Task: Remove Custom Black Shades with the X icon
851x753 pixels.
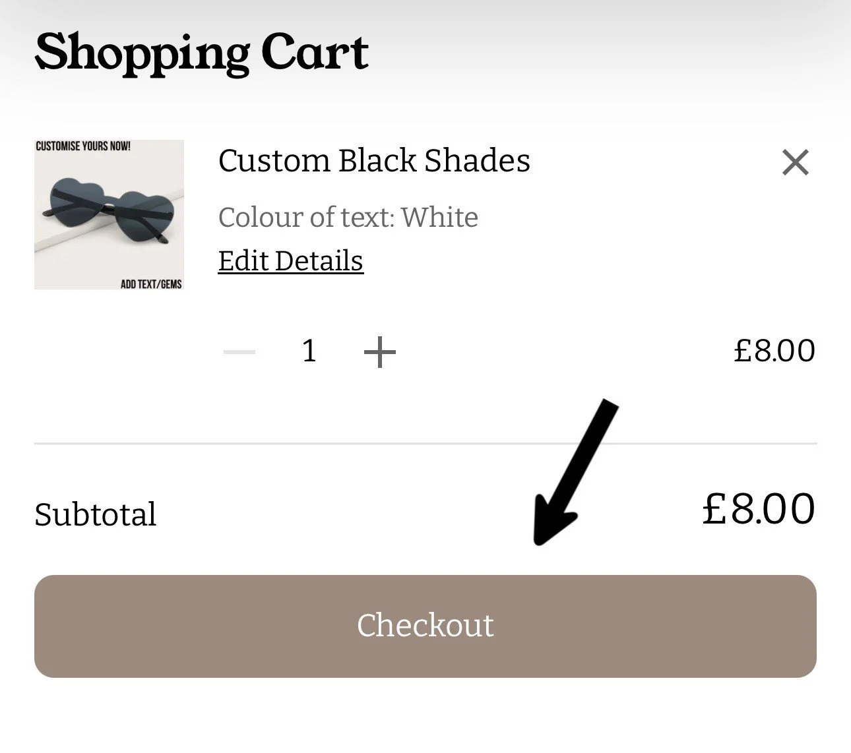Action: [x=795, y=162]
